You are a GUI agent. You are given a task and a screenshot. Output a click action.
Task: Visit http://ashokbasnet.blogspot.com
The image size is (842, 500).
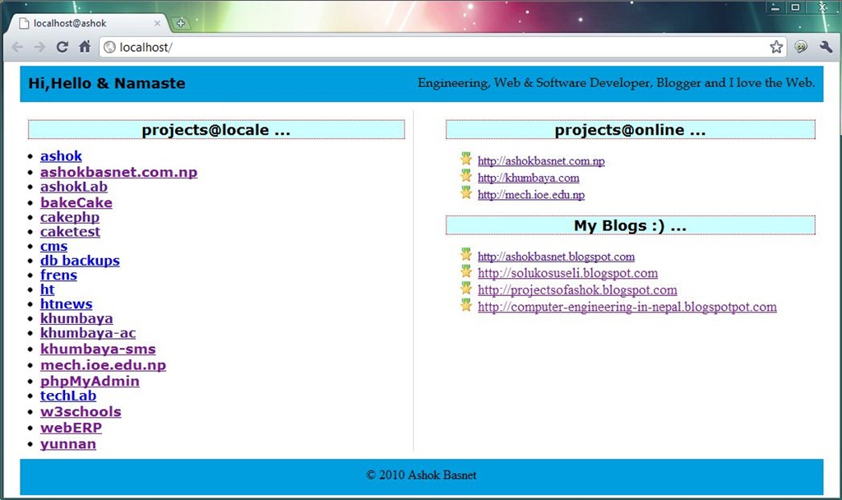point(556,256)
